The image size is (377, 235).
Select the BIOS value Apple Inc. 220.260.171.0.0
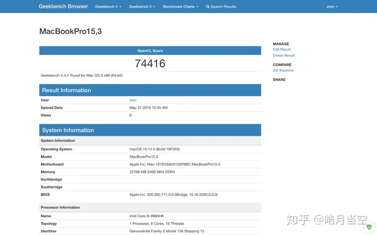pos(173,194)
